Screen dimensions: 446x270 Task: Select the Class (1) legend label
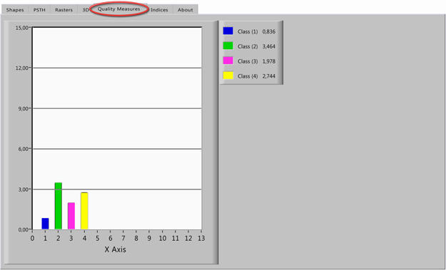click(x=248, y=32)
